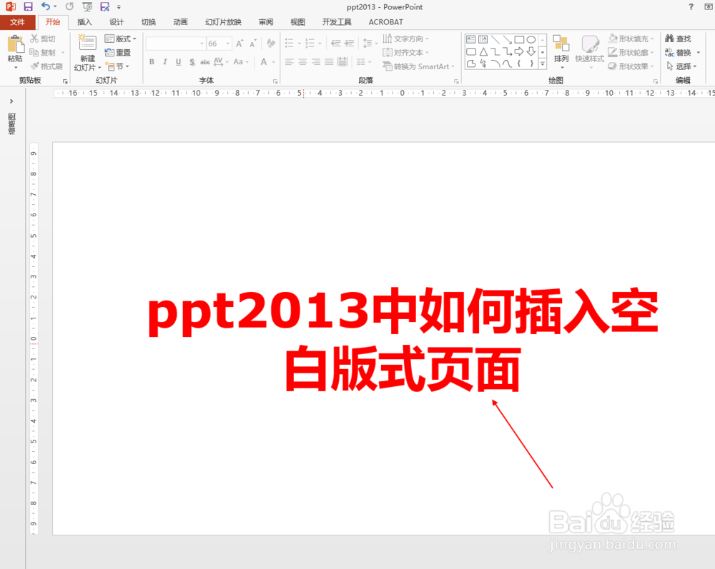This screenshot has width=715, height=569.
Task: Open character spacing (AV) dropdown
Action: [x=221, y=62]
